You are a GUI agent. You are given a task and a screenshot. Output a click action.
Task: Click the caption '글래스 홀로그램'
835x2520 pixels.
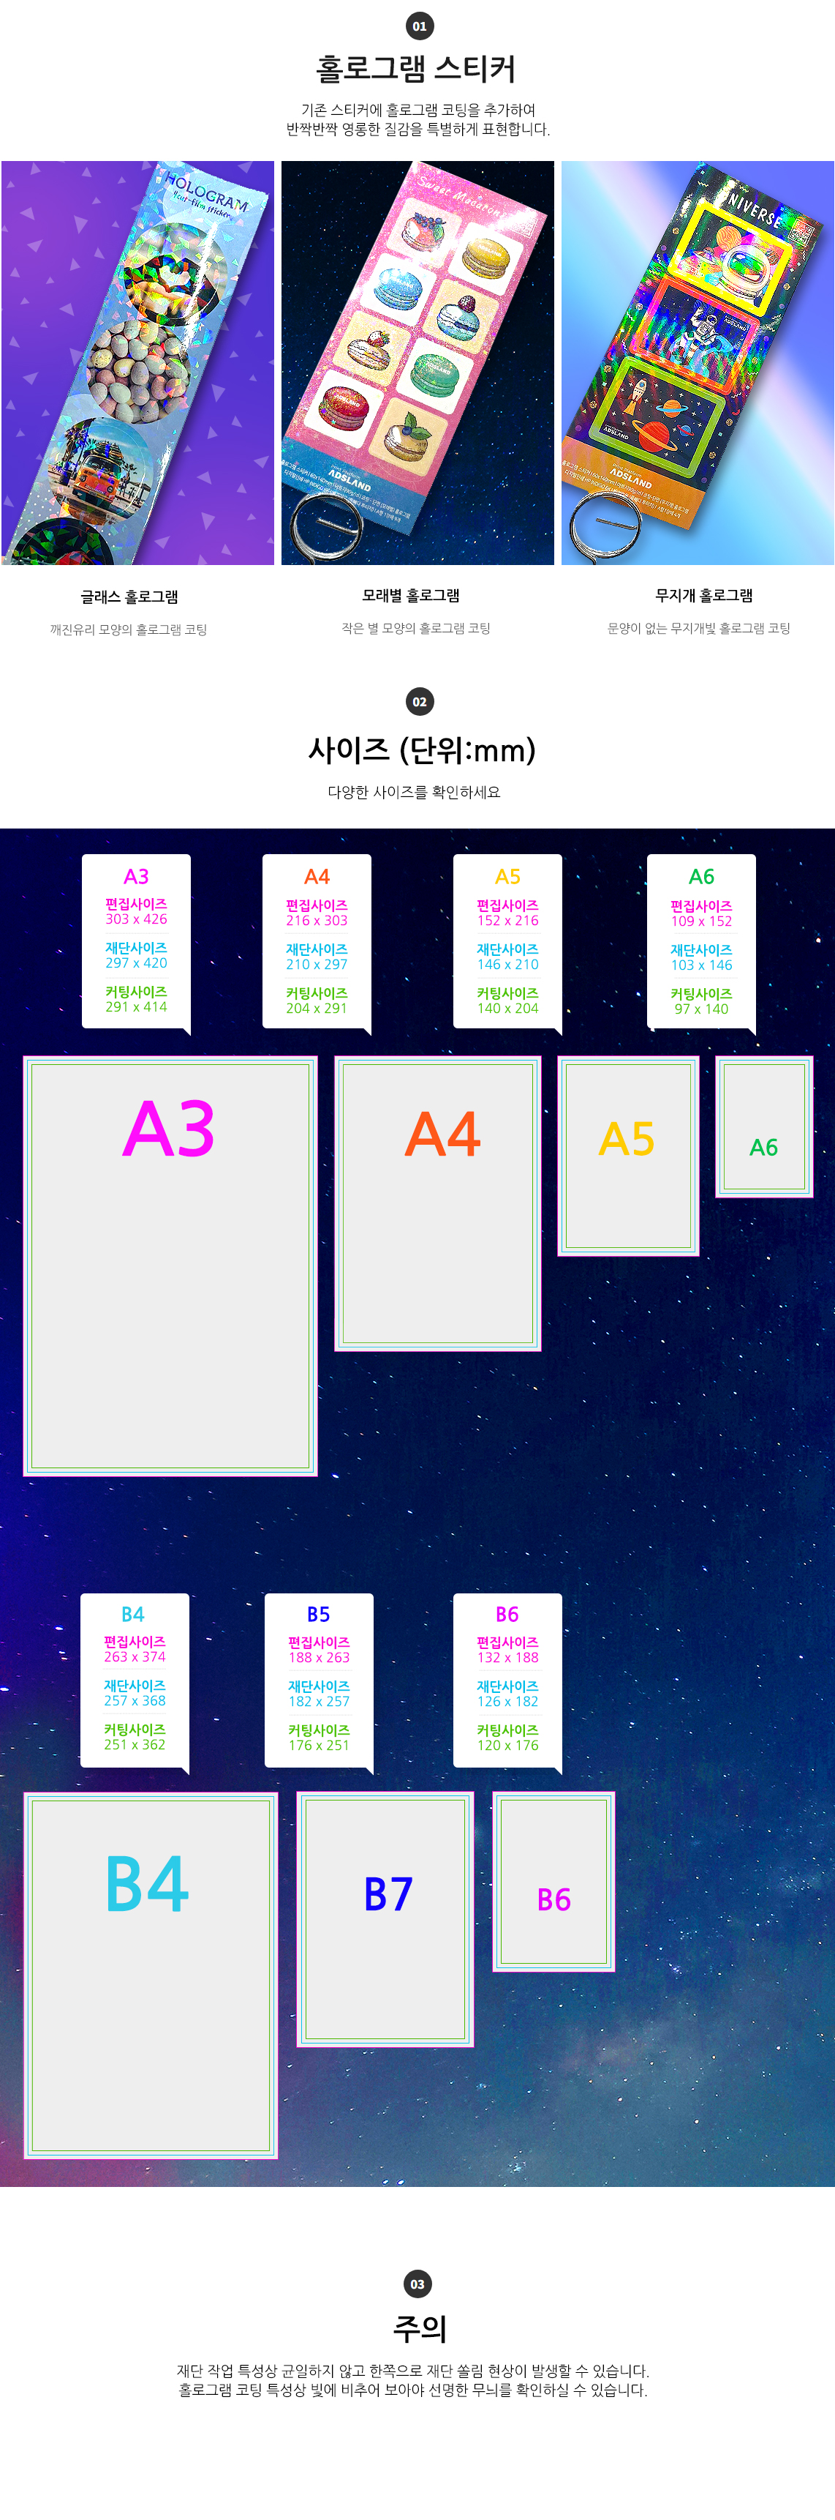tap(129, 597)
